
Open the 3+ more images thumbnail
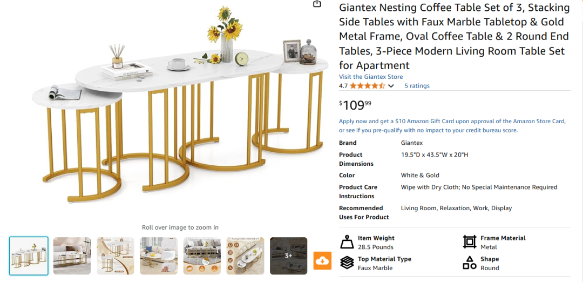coord(288,256)
